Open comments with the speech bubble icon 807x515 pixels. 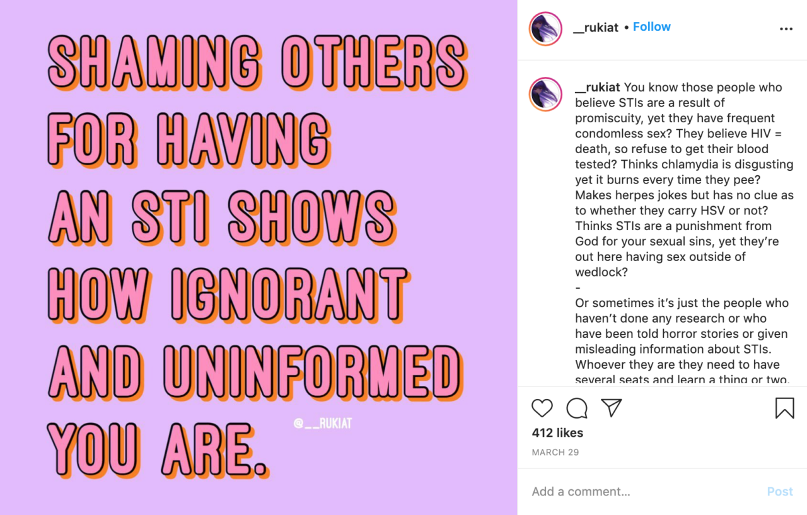click(576, 408)
